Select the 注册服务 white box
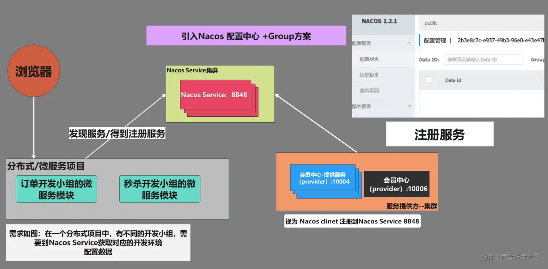Viewport: 548px width, 269px height. click(x=440, y=134)
